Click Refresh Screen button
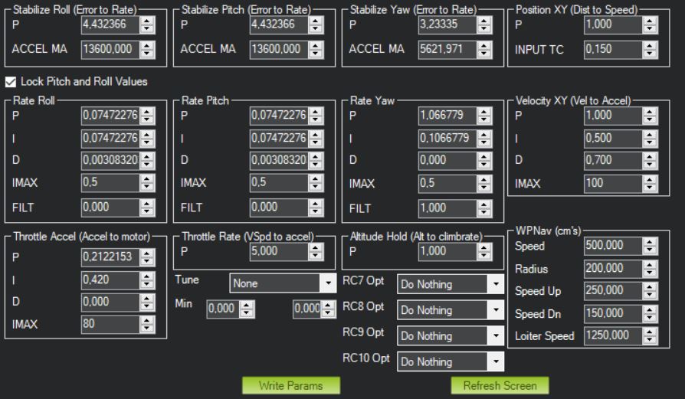685x399 pixels. coord(500,385)
